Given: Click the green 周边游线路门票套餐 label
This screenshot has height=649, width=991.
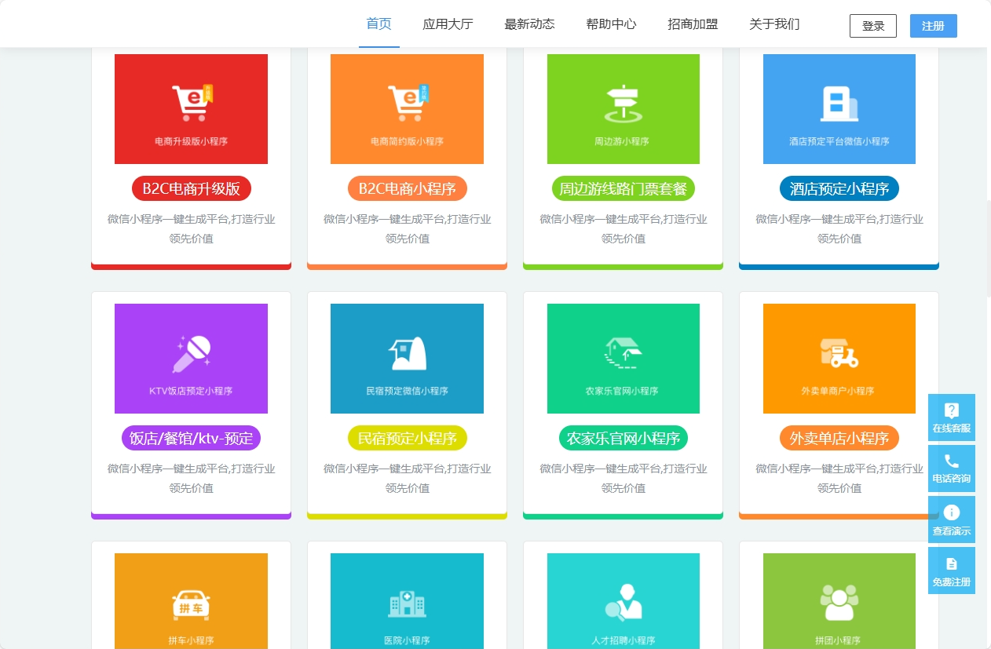Looking at the screenshot, I should (x=623, y=189).
